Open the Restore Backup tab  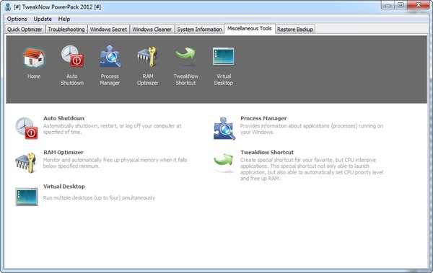pos(295,30)
